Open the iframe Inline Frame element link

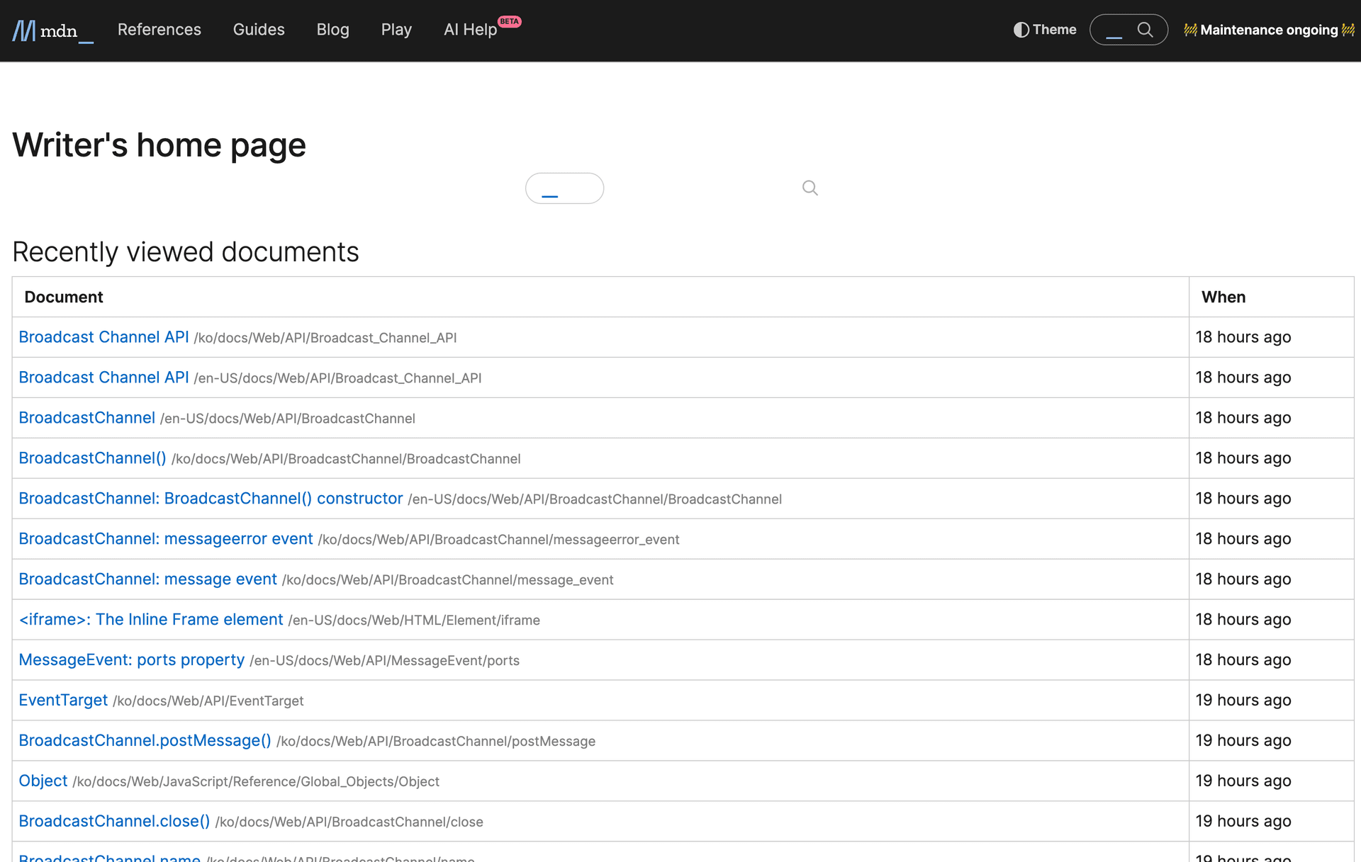150,620
